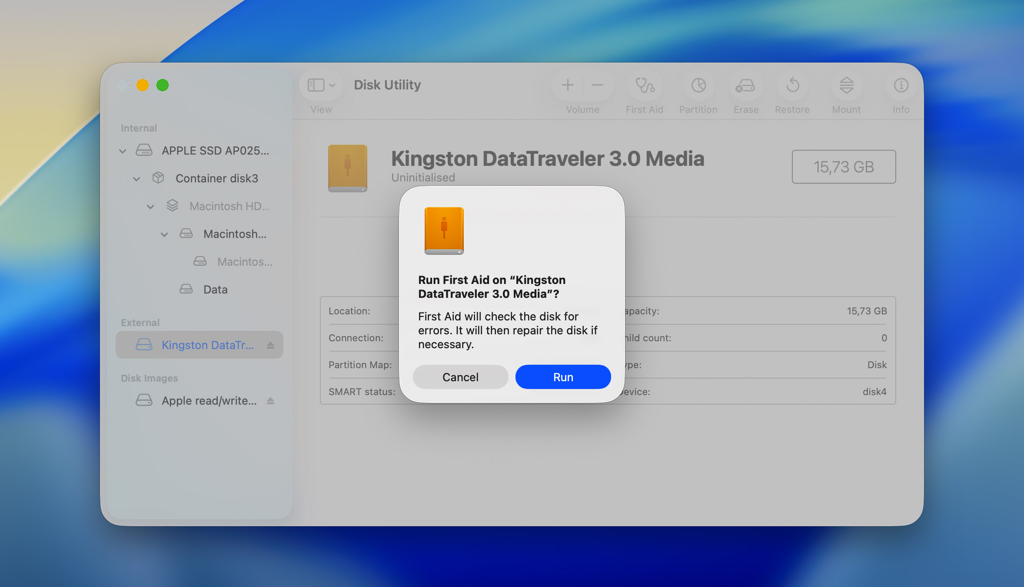Click the remove volume minus icon
This screenshot has width=1024, height=587.
pyautogui.click(x=598, y=85)
